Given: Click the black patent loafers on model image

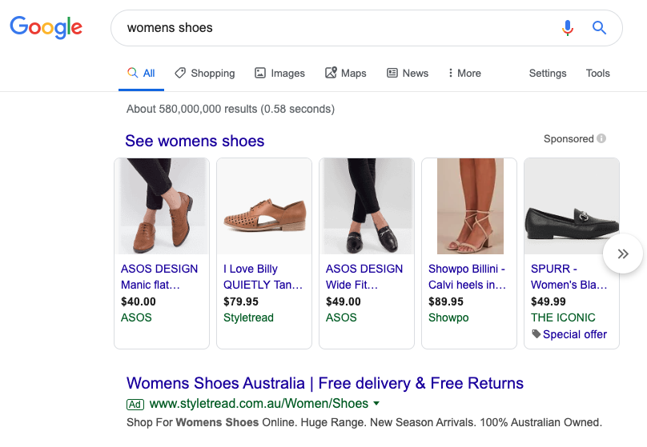Looking at the screenshot, I should tap(367, 206).
